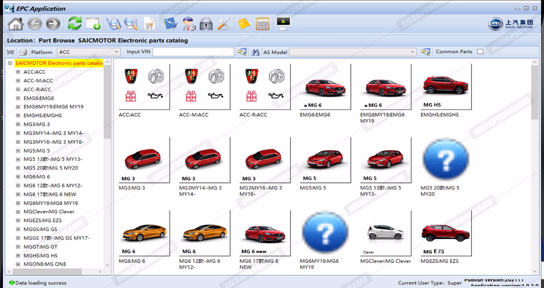This screenshot has width=544, height=288.
Task: Open the blue notebook with pen icon
Action: point(170,24)
